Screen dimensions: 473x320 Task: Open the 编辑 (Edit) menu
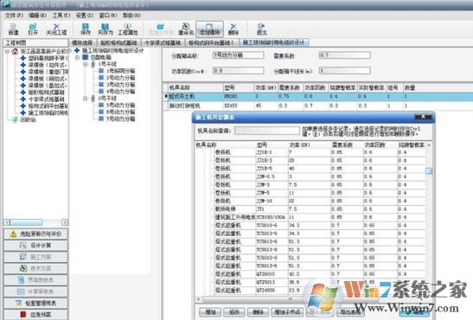(37, 15)
